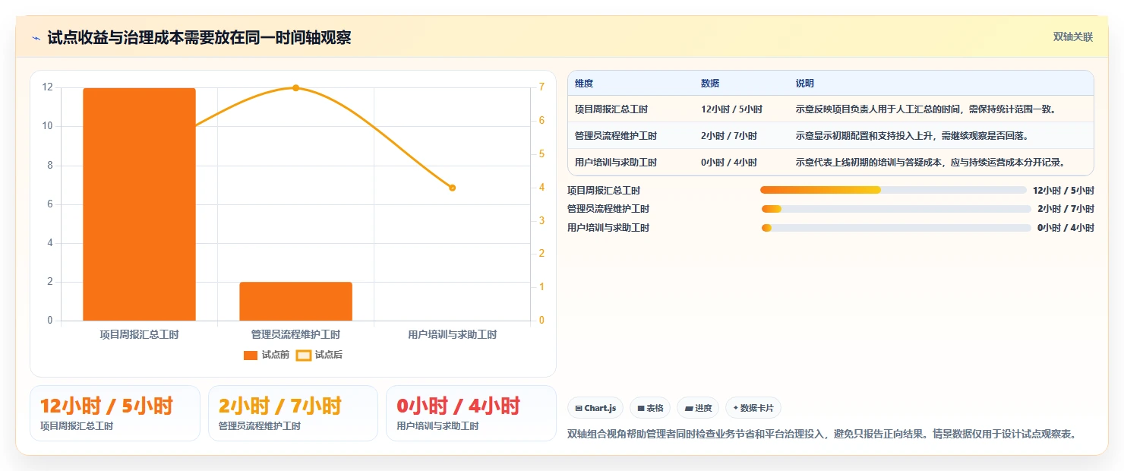Click the line chart end point at 4
Screen dimensions: 1124x471
point(452,188)
